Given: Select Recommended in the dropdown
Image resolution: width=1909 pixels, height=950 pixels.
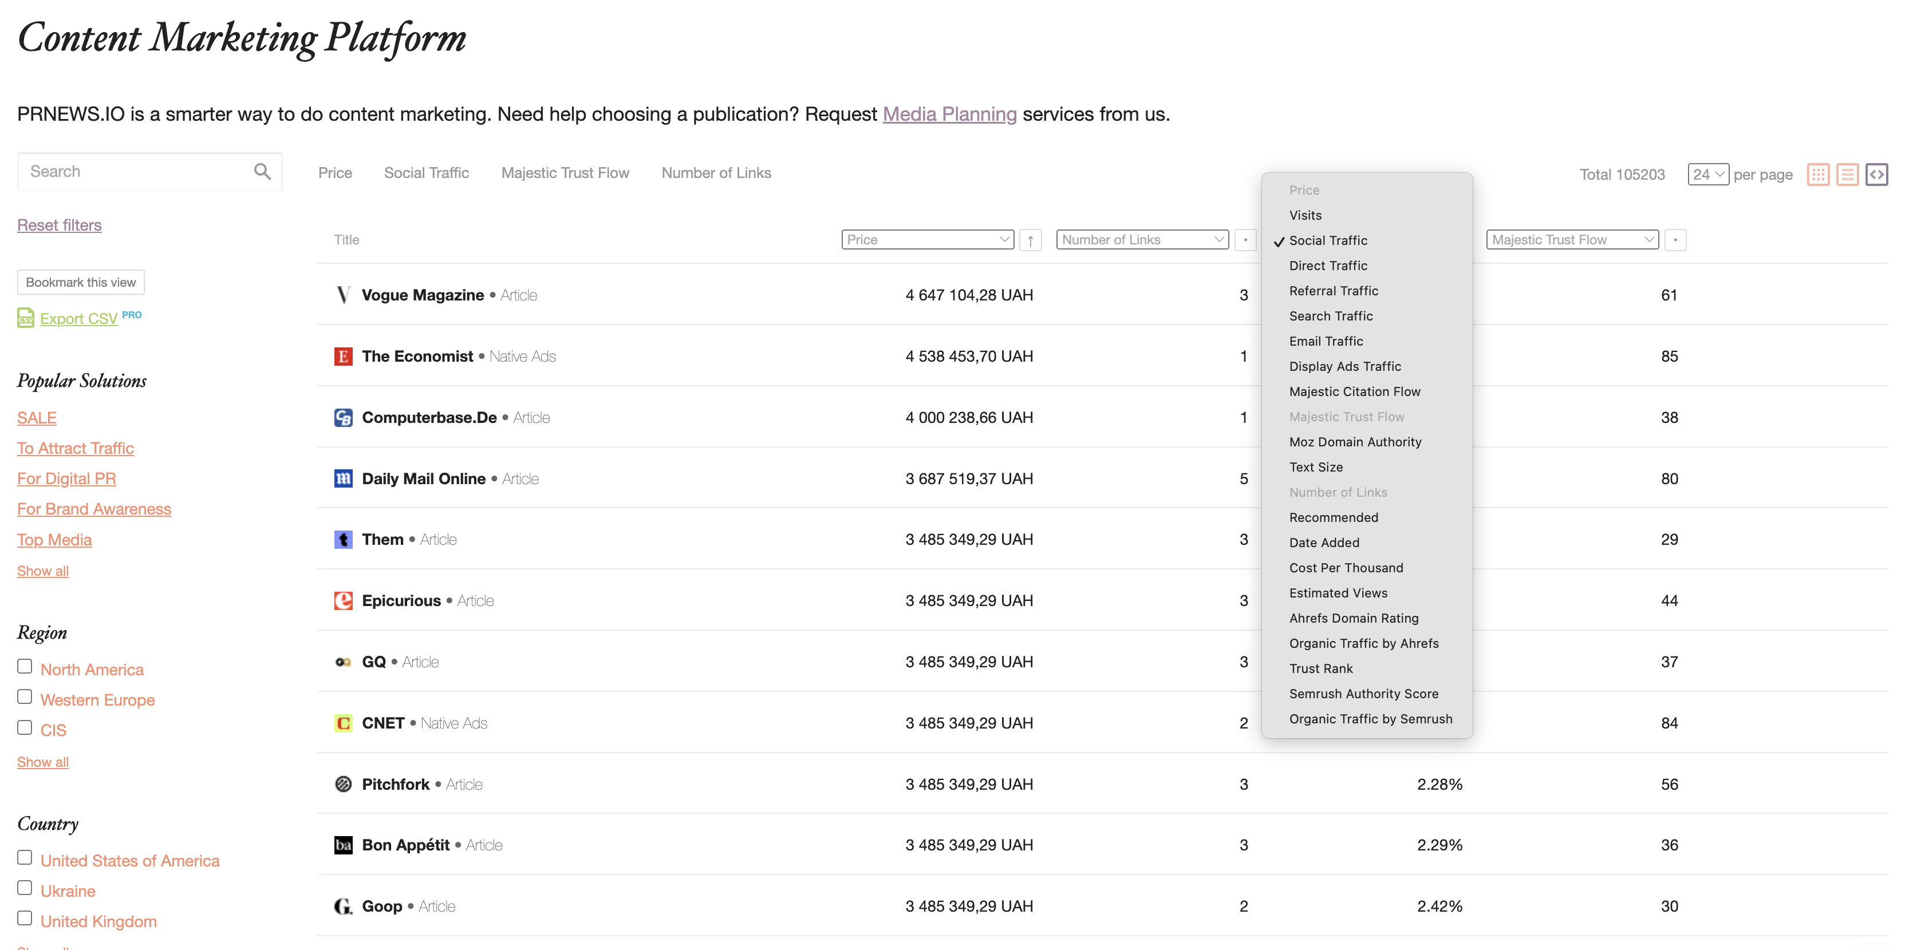Looking at the screenshot, I should pos(1367,517).
